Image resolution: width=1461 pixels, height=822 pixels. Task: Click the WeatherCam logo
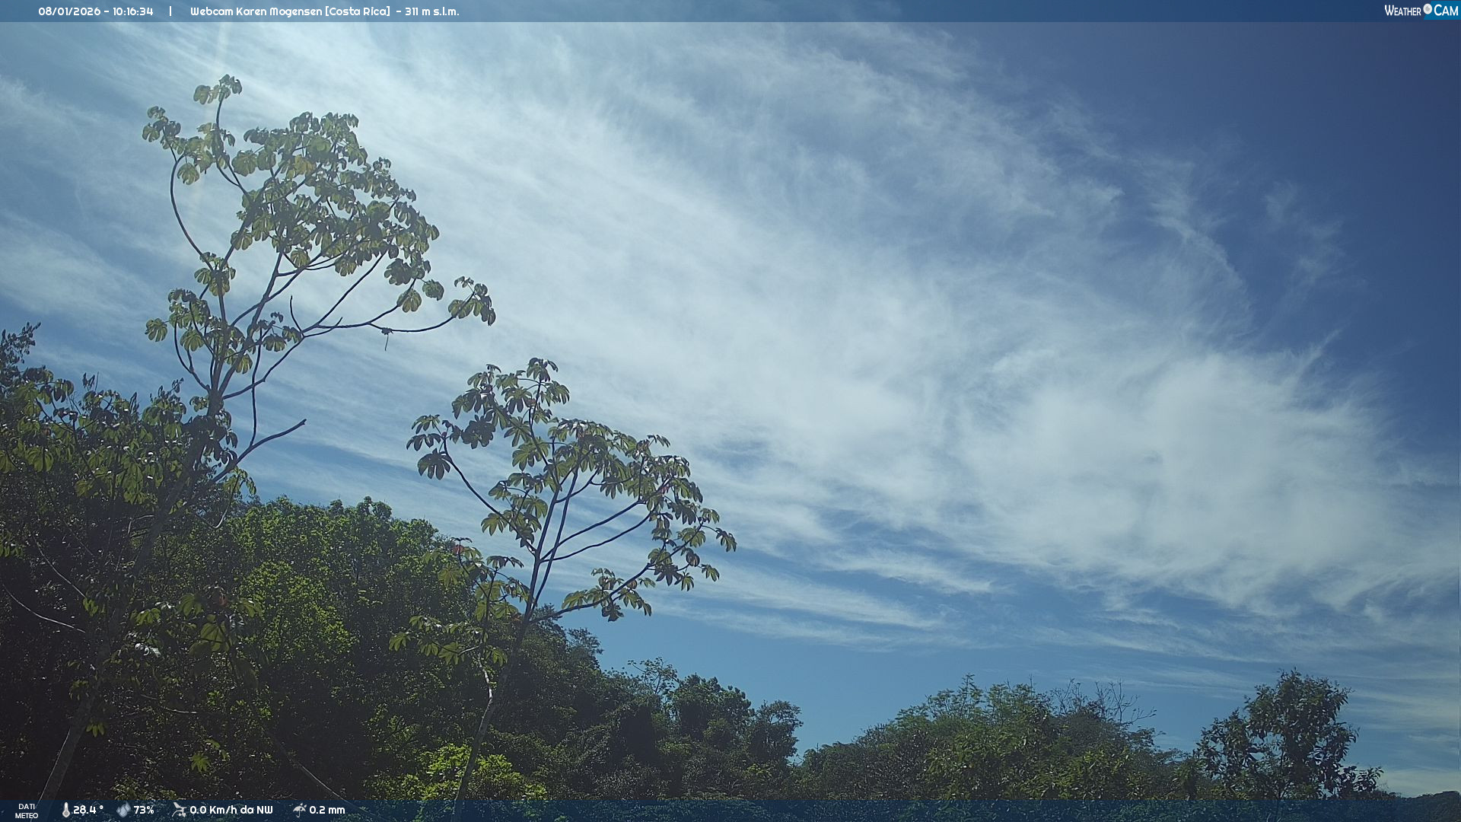(x=1421, y=11)
